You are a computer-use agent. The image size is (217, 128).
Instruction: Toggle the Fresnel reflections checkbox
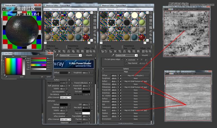89,83
